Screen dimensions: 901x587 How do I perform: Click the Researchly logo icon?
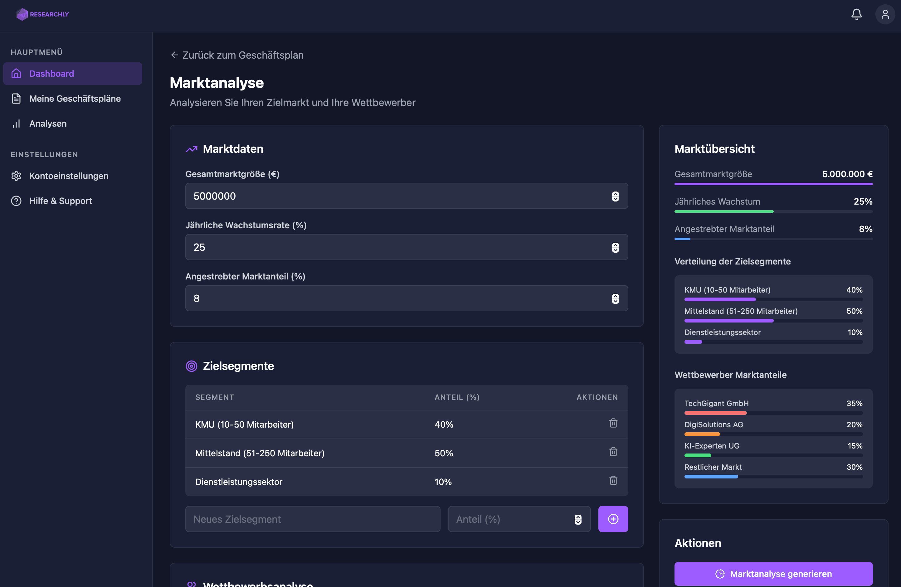pos(22,14)
